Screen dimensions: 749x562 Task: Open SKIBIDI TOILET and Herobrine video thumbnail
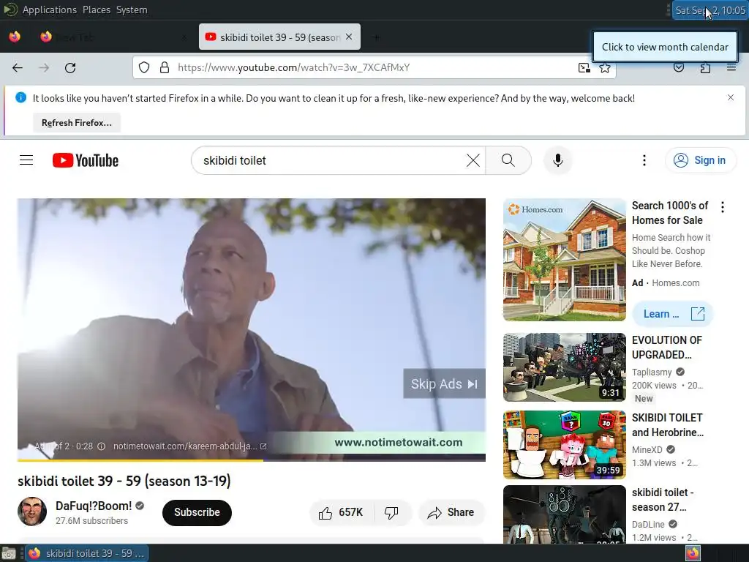(x=564, y=445)
